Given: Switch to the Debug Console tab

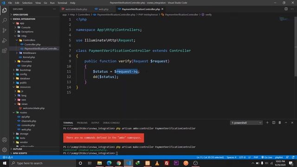Looking at the screenshot, I should pos(111,122).
